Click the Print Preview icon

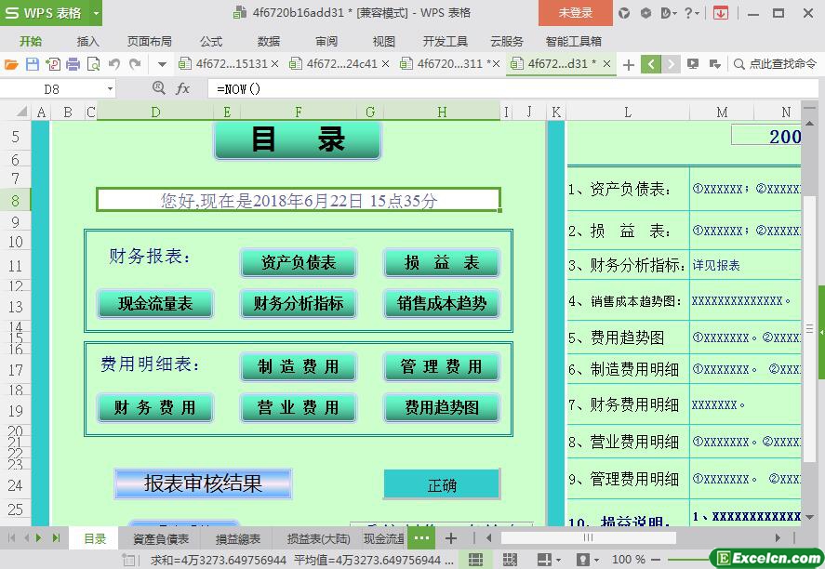(x=93, y=64)
